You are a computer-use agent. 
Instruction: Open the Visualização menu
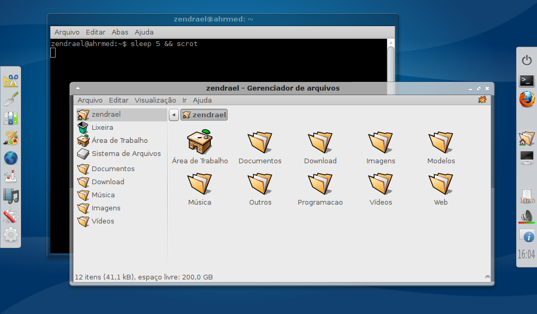pyautogui.click(x=155, y=100)
